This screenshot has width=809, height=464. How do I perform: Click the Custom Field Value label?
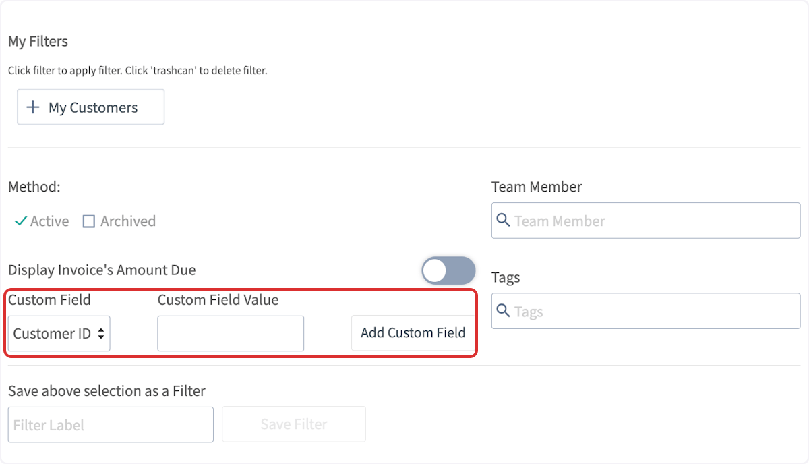tap(218, 300)
